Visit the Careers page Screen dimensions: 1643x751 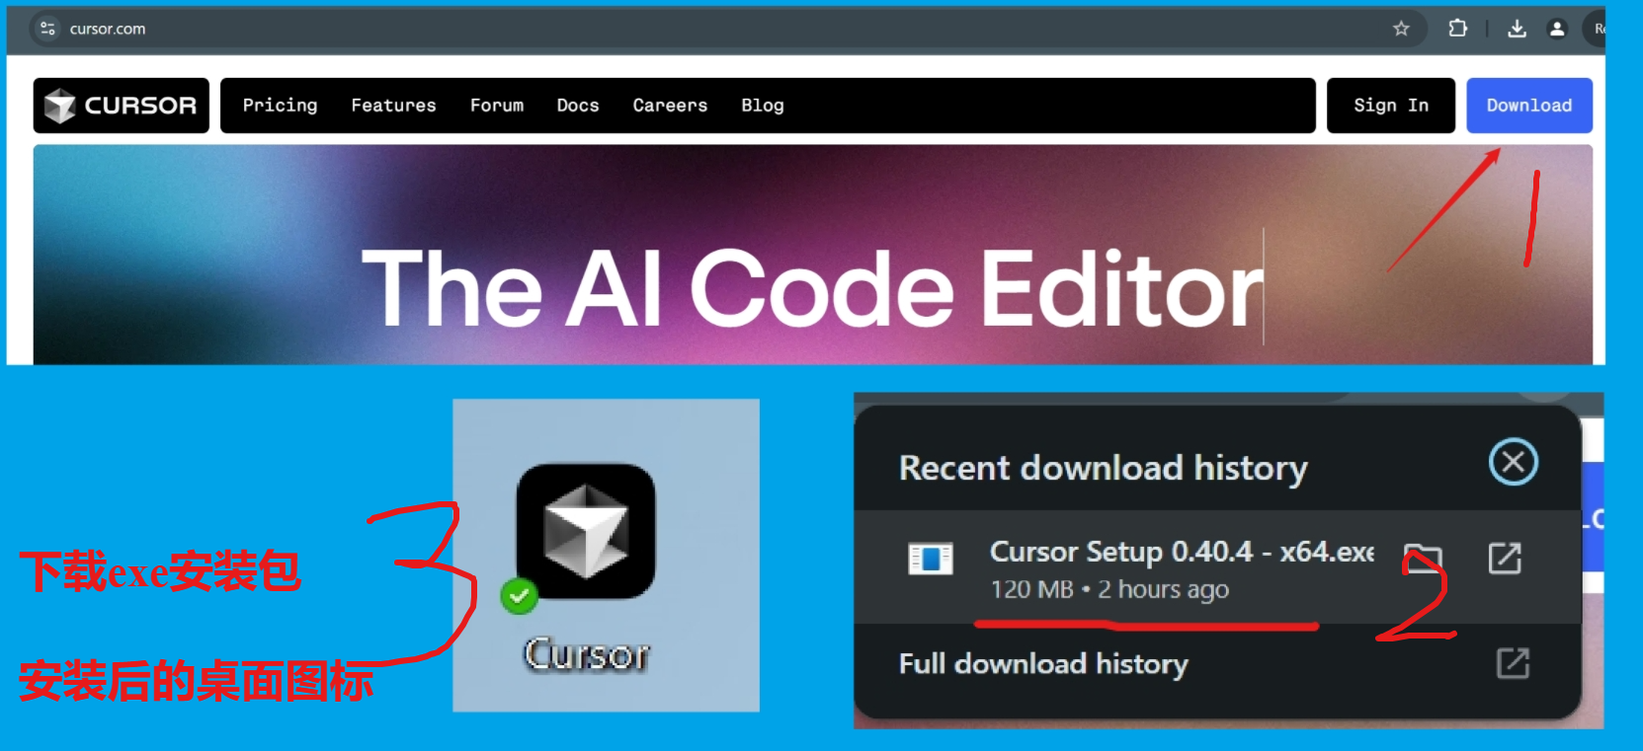pyautogui.click(x=670, y=106)
